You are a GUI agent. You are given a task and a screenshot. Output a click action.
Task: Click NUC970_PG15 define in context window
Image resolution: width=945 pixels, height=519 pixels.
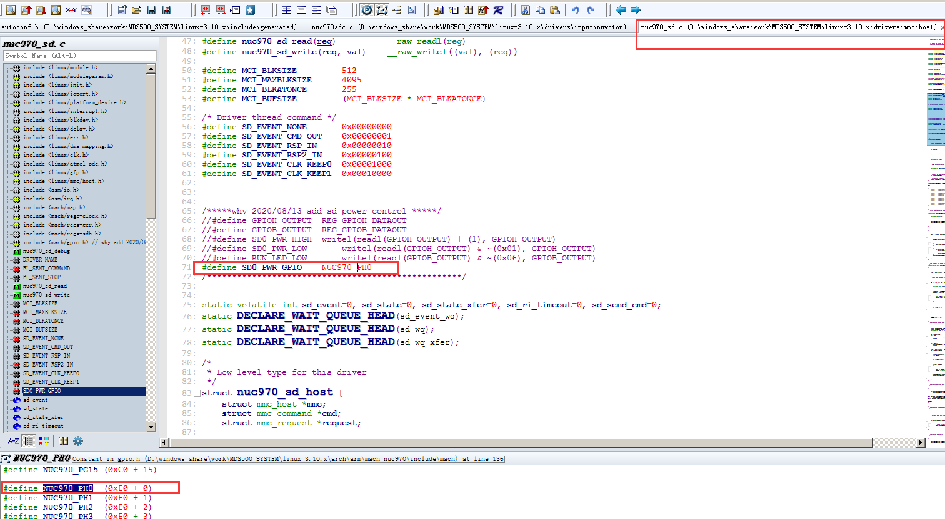click(x=70, y=470)
